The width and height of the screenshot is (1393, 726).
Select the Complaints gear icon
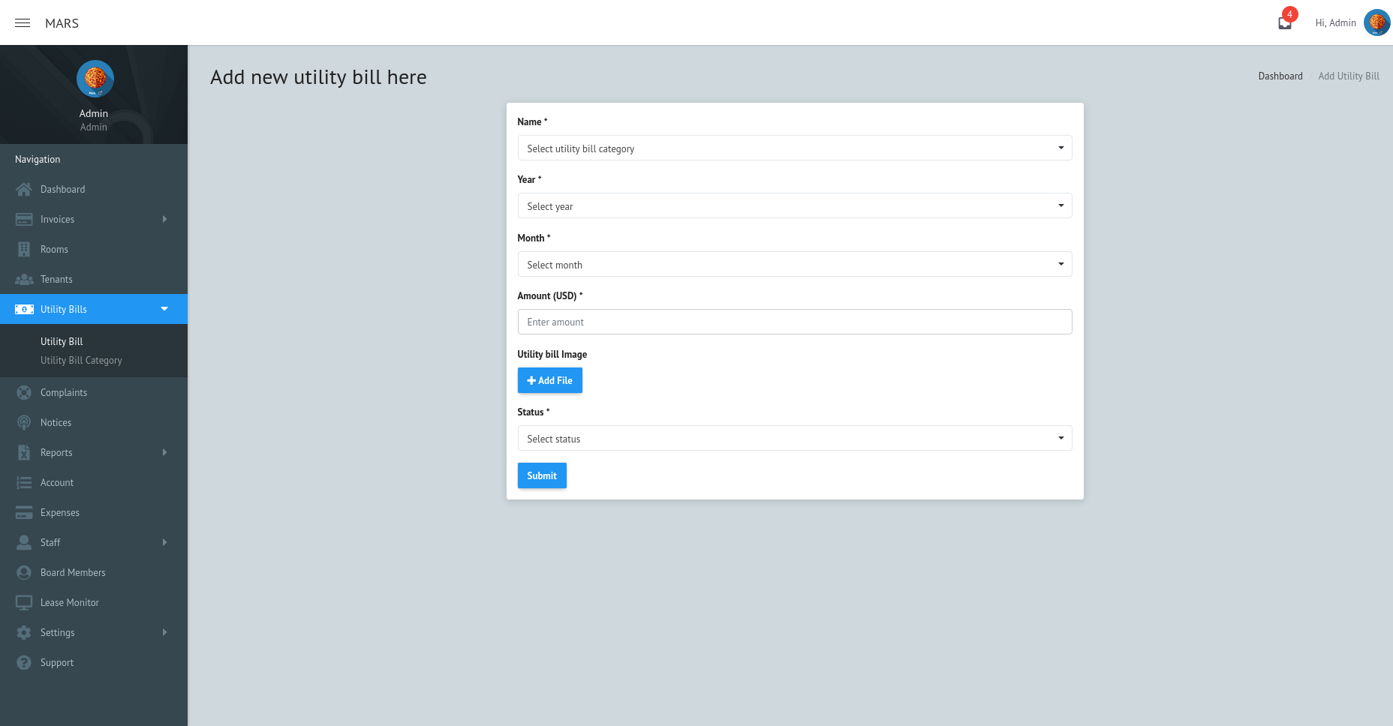tap(24, 392)
